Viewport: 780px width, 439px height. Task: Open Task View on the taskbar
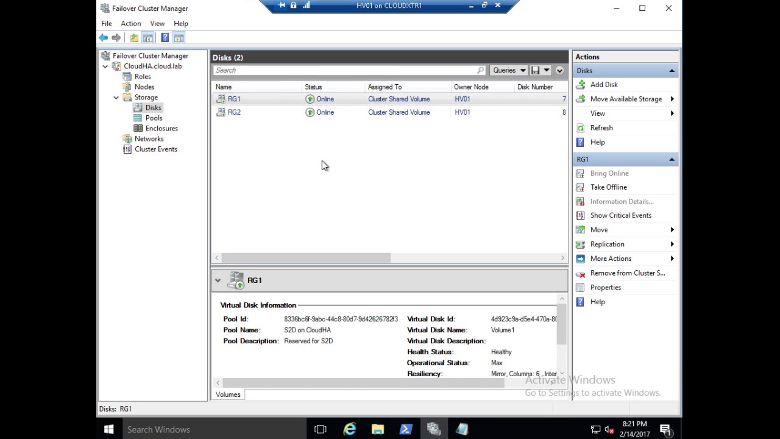pos(321,429)
